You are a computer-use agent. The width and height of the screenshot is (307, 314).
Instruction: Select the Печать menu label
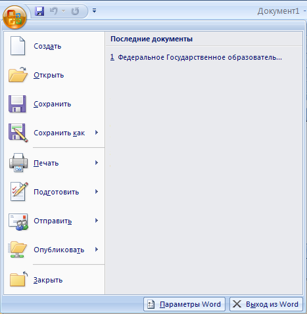pyautogui.click(x=46, y=163)
